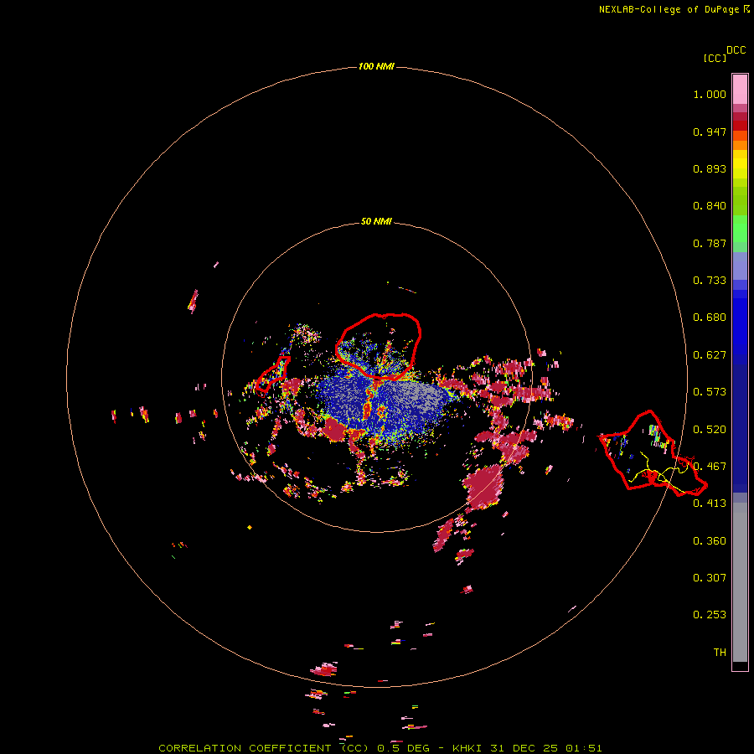Click the Correlation Coefficient KHKI title caption

[x=380, y=748]
